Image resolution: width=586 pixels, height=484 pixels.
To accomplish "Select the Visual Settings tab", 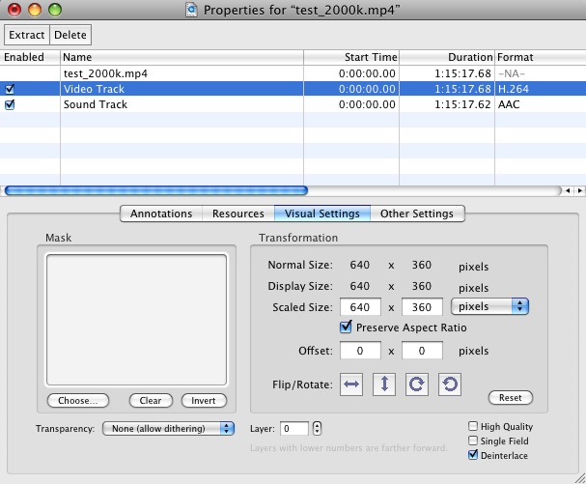I will pos(322,214).
